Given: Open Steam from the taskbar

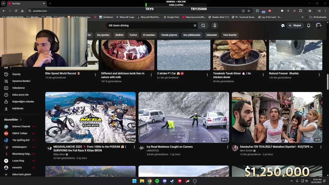Looking at the screenshot, I should coord(172,181).
